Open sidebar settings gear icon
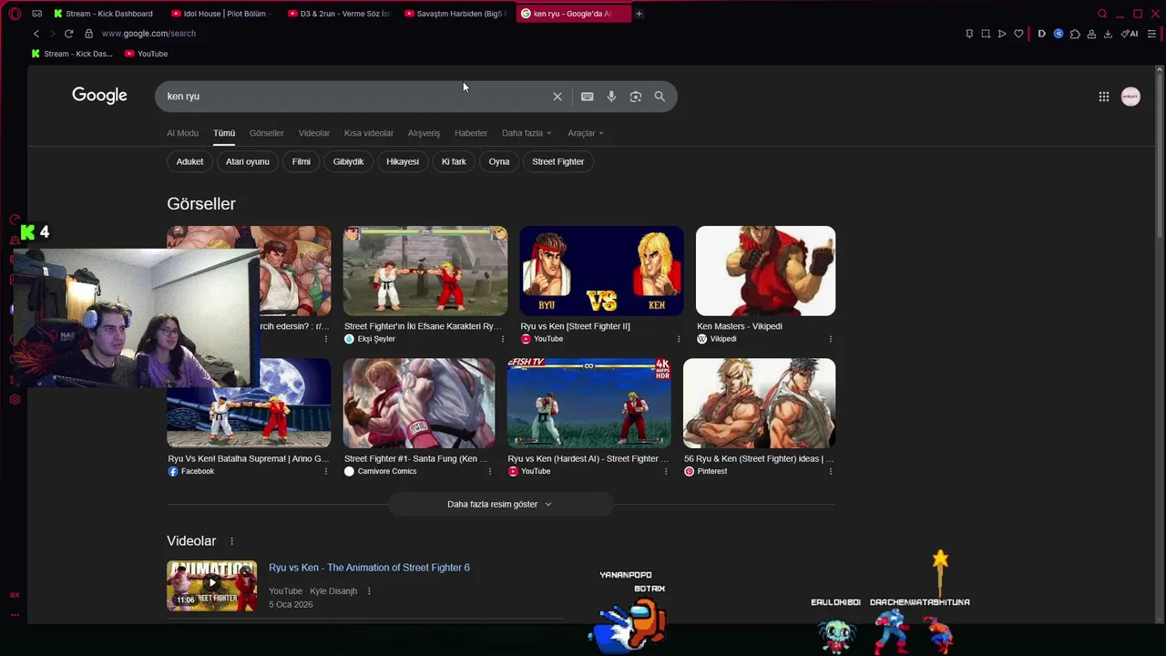 15,399
